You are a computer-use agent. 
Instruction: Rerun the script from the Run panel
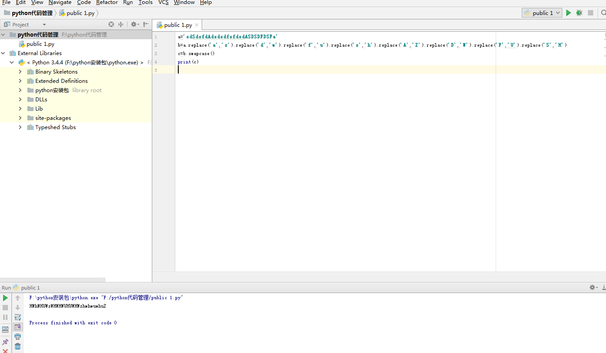click(5, 298)
